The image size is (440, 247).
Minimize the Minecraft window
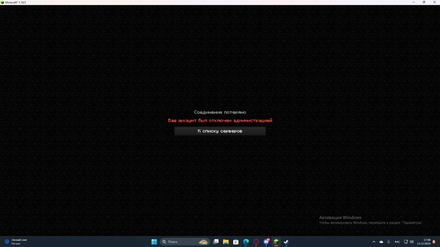pos(413,2)
